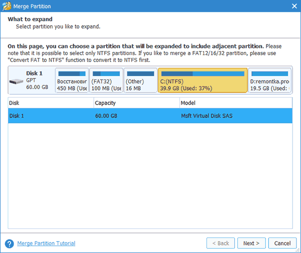
Task: Select the C:(NTFS) 39.9 GB partition
Action: (202, 80)
